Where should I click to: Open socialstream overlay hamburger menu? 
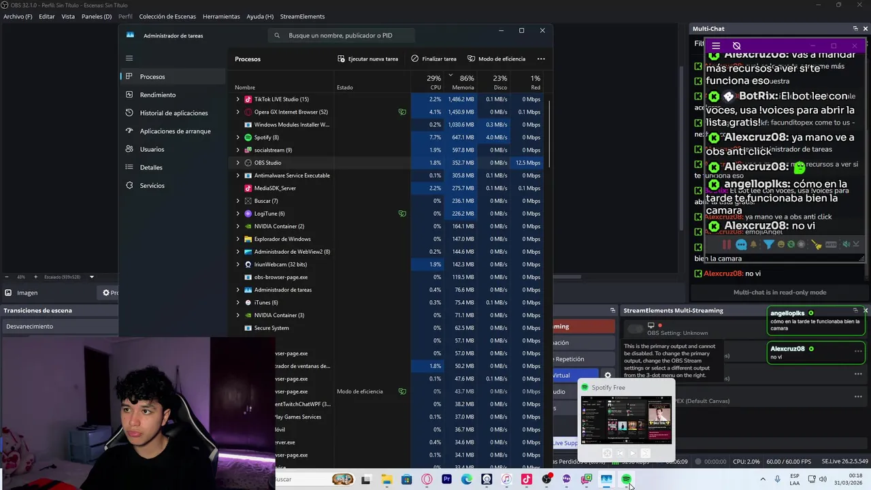[x=716, y=46]
